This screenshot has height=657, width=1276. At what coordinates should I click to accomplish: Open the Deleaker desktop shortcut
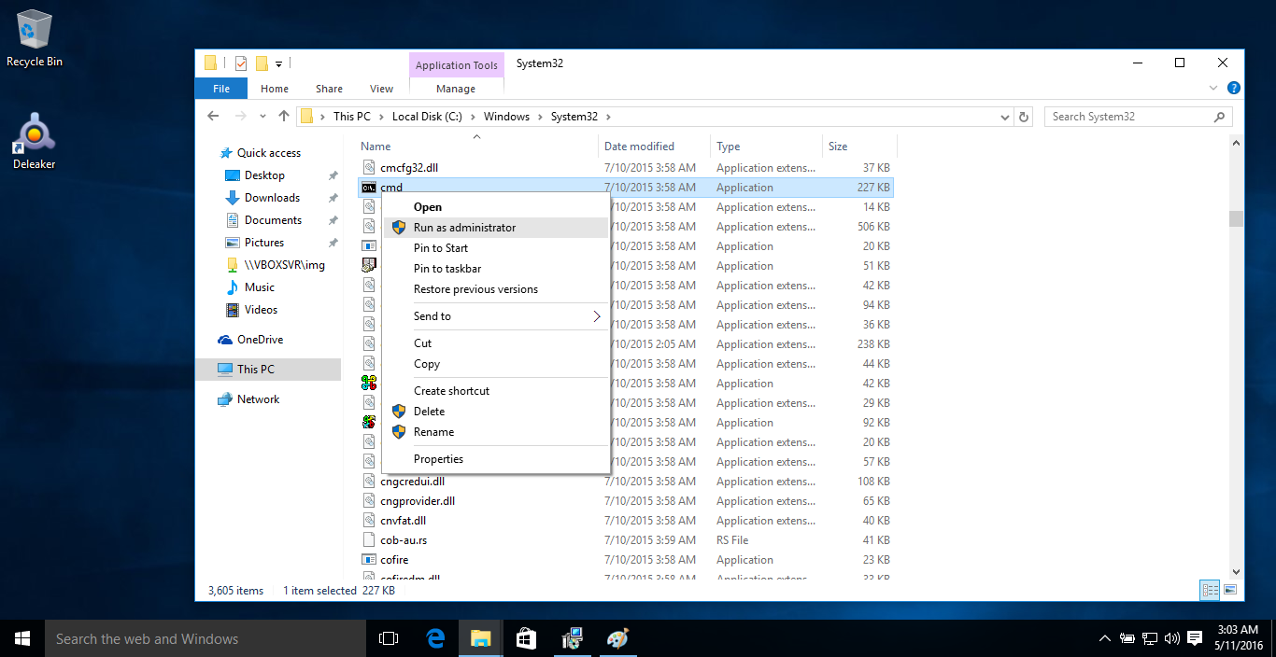[35, 141]
